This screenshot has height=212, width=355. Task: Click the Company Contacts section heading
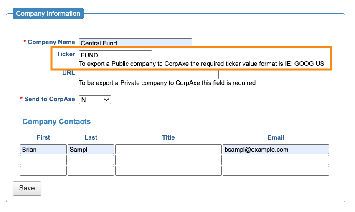pos(56,122)
